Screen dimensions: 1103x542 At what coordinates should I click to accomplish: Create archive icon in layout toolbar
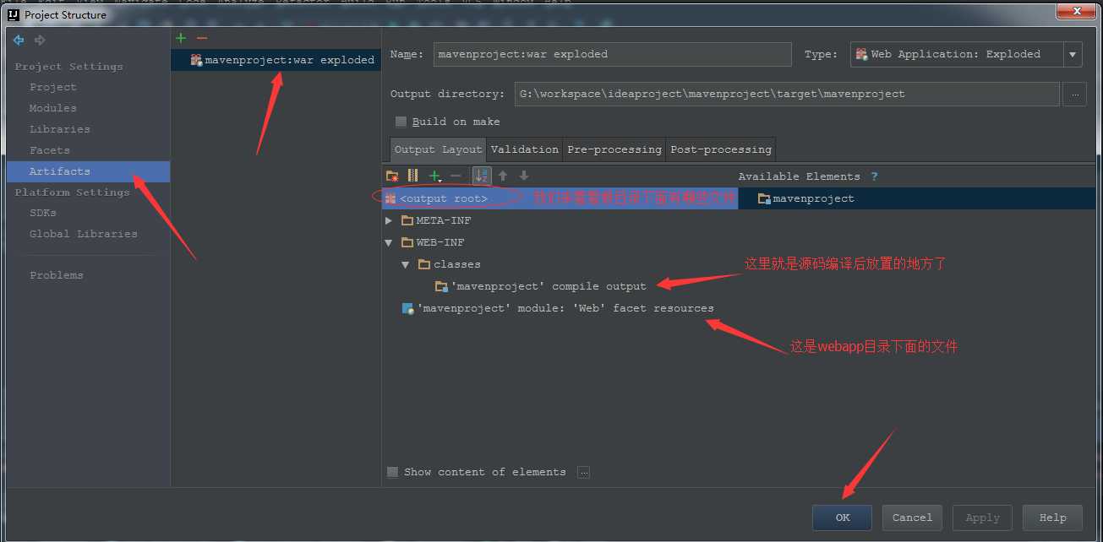pyautogui.click(x=412, y=176)
